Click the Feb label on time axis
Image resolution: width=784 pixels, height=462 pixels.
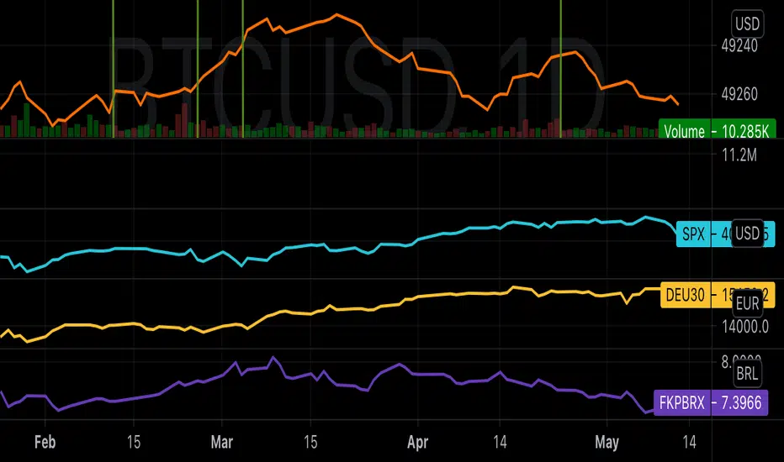pos(45,442)
